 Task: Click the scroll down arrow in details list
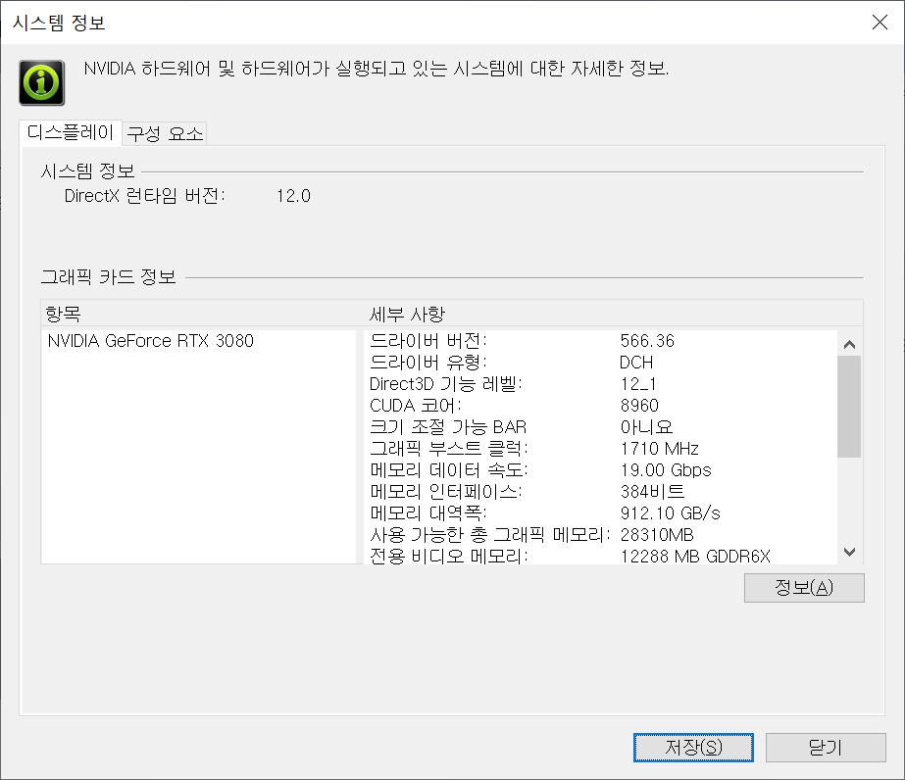849,552
